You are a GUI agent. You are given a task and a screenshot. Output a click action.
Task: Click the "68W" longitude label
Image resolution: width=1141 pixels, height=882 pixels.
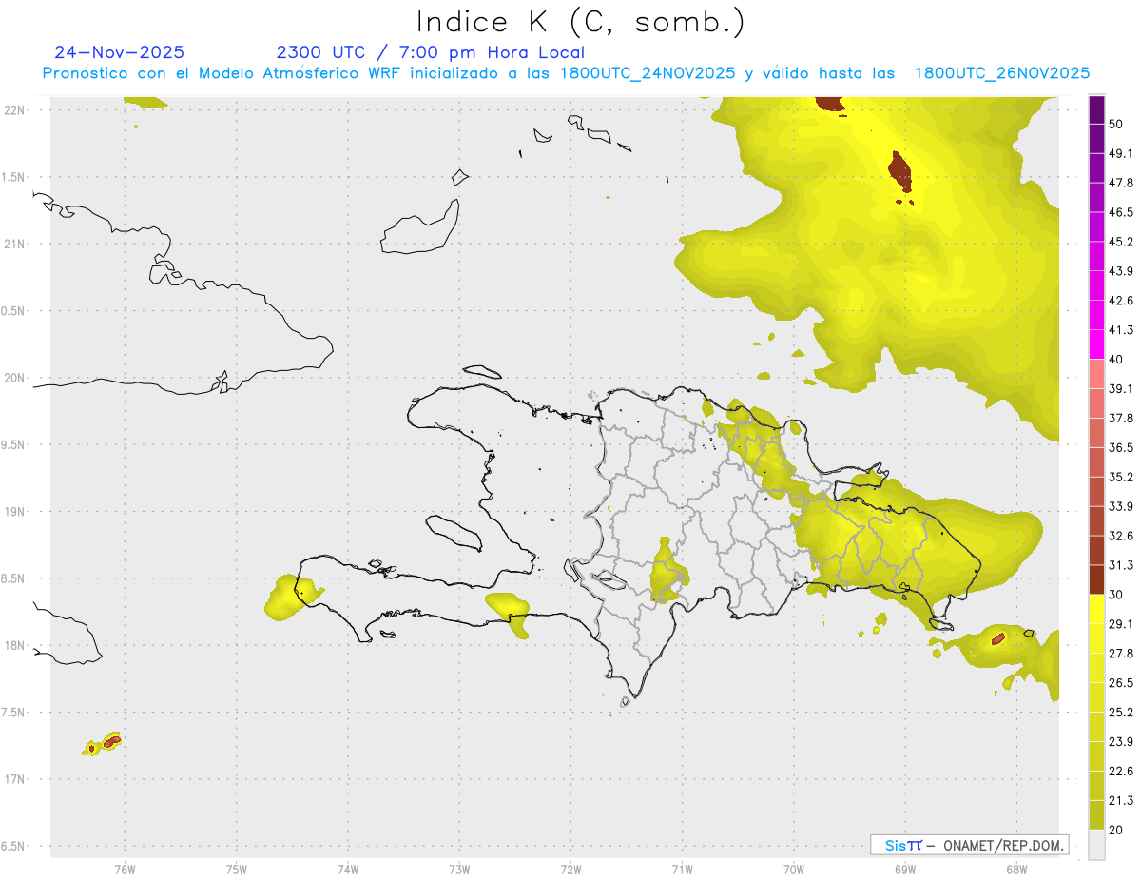1016,870
